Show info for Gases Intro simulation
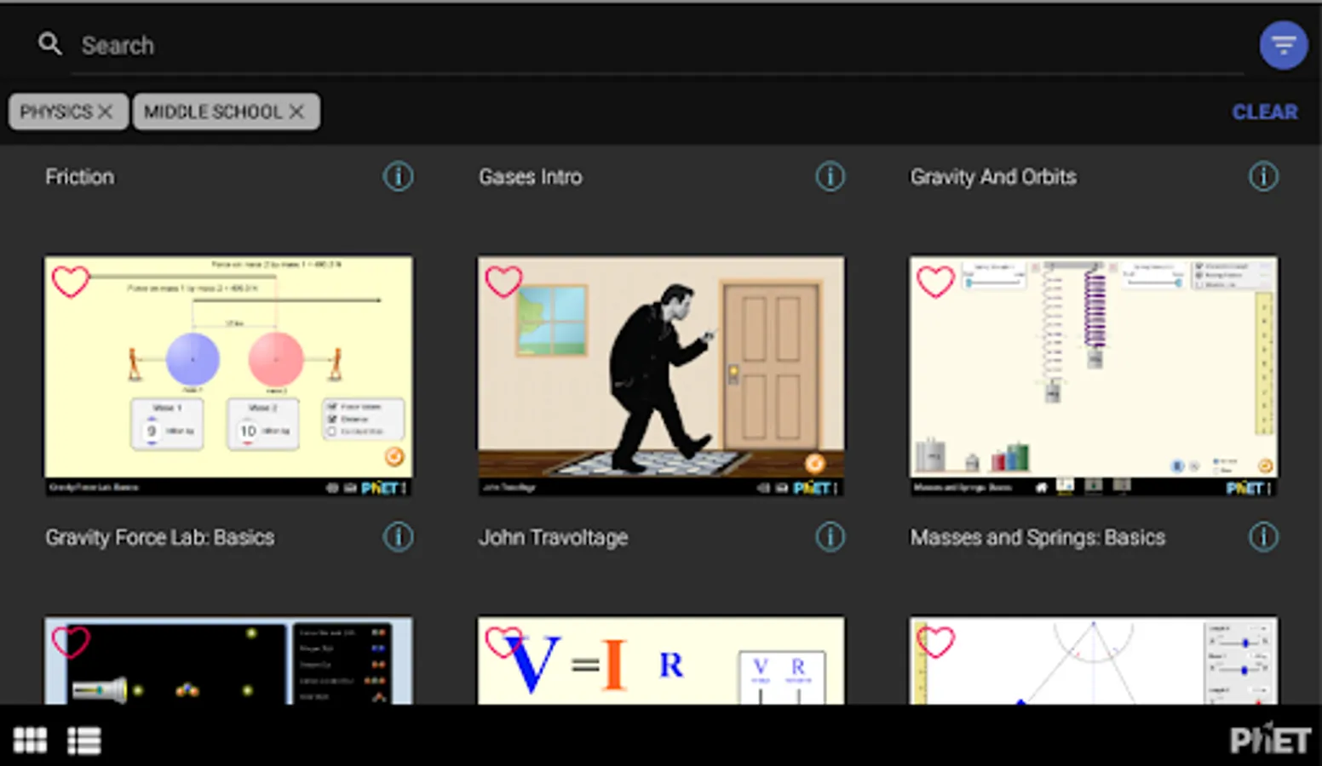This screenshot has width=1322, height=766. 831,177
